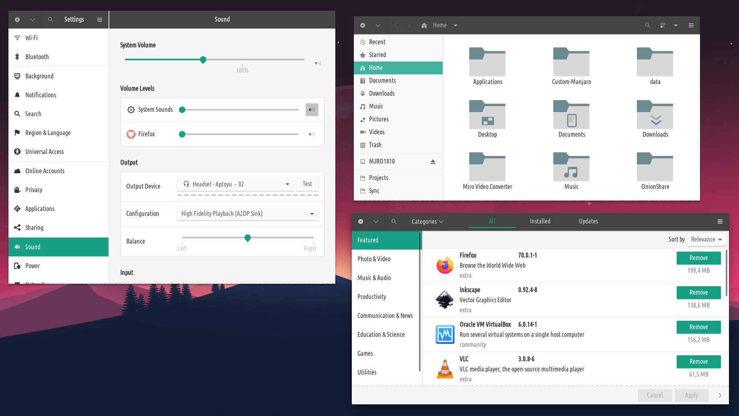Click the Balance slider handle
This screenshot has height=416, width=739.
pos(248,238)
